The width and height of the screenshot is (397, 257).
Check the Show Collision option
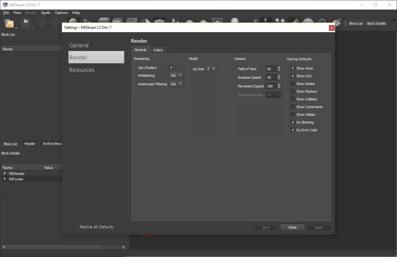293,99
